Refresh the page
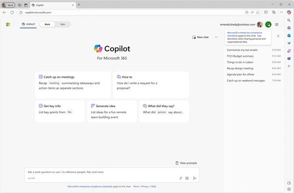Screen dimensions: 294x193 click(x=12, y=12)
